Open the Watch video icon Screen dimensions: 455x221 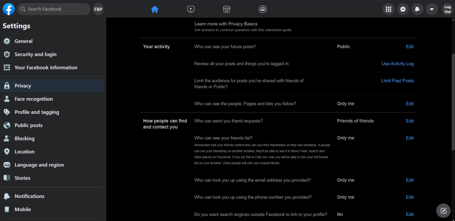tap(191, 9)
